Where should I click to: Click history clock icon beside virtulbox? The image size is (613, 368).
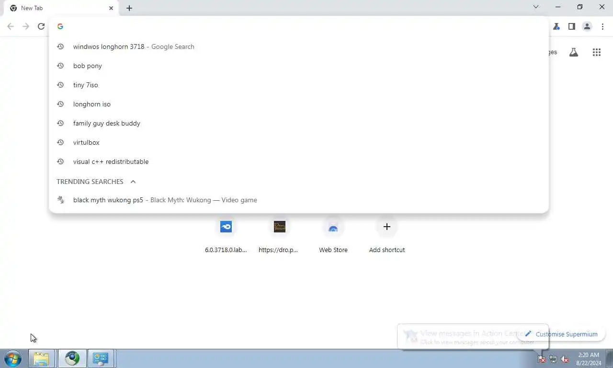(x=60, y=142)
